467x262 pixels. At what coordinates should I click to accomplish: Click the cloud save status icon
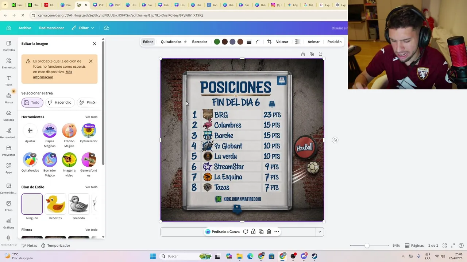[x=107, y=28]
